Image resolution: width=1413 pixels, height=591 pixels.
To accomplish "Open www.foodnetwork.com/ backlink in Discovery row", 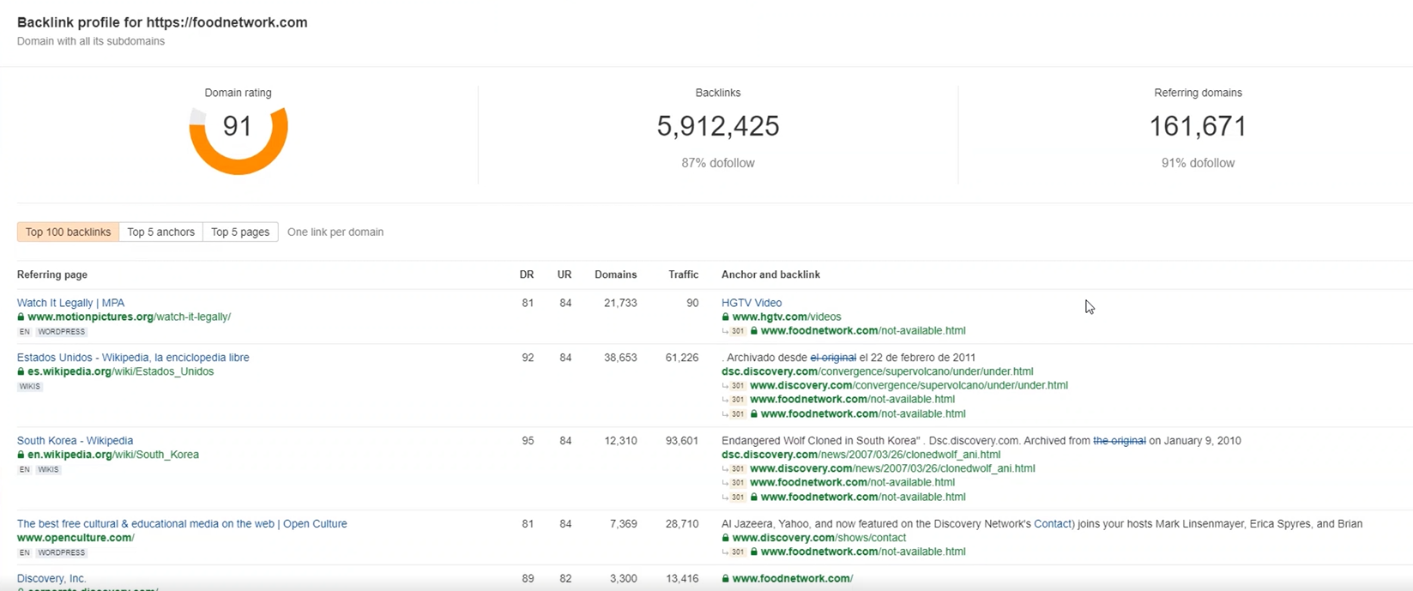I will [793, 579].
